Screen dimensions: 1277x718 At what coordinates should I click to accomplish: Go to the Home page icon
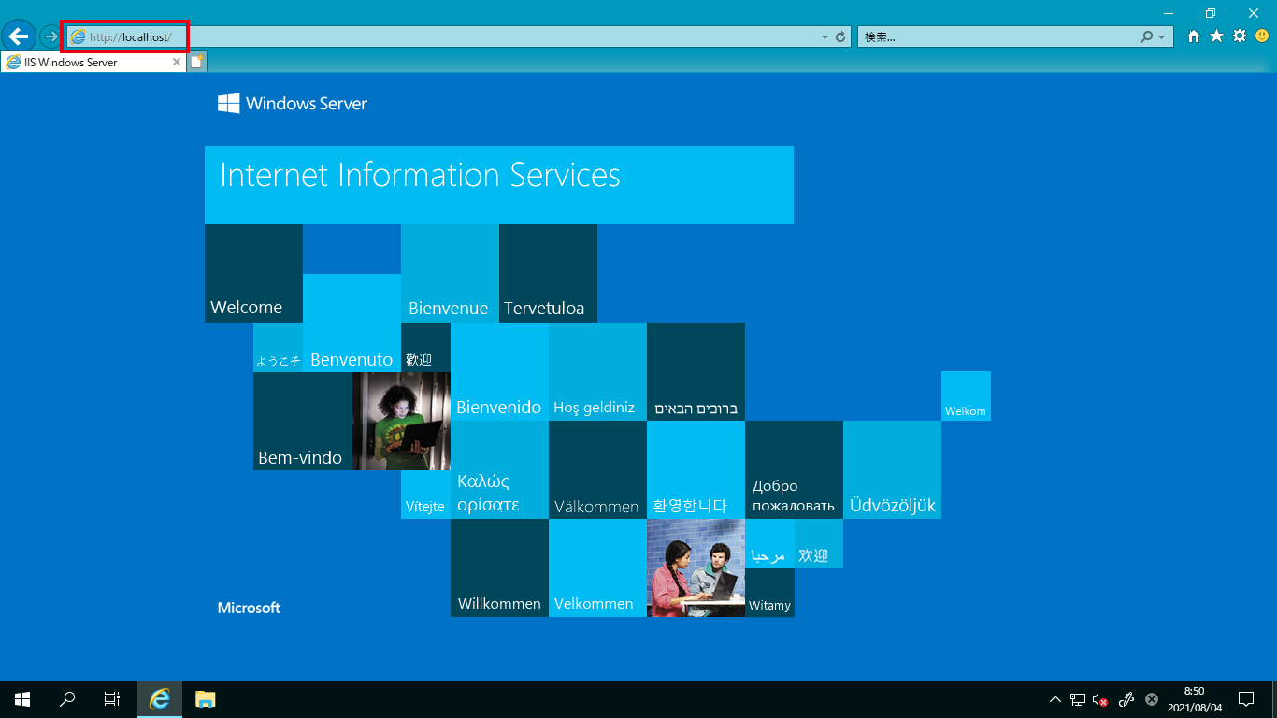[1194, 36]
